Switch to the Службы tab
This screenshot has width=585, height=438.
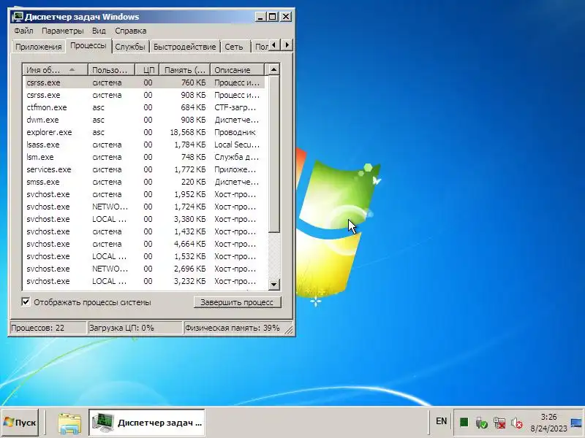(x=130, y=47)
